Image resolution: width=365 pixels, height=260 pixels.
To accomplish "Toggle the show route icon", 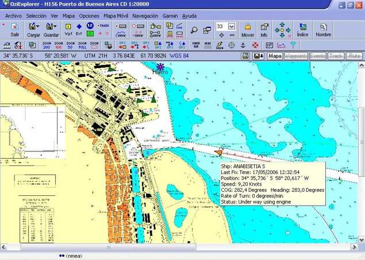I will coord(155,34).
